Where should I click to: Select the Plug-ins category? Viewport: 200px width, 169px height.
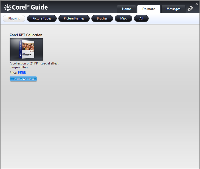point(14,18)
